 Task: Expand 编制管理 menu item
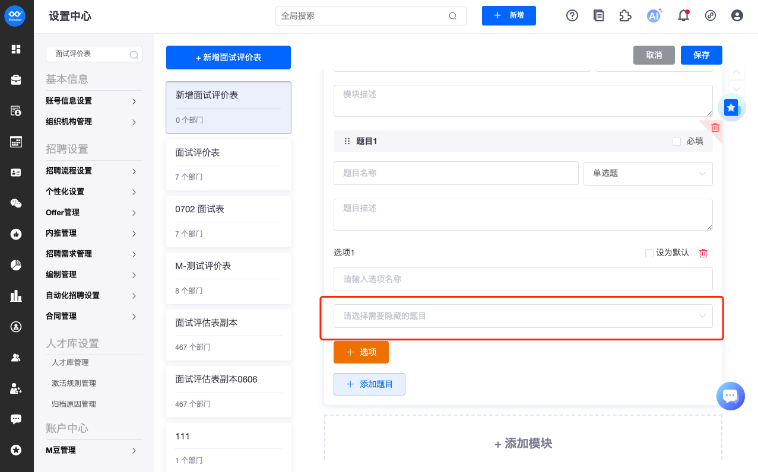coord(94,275)
